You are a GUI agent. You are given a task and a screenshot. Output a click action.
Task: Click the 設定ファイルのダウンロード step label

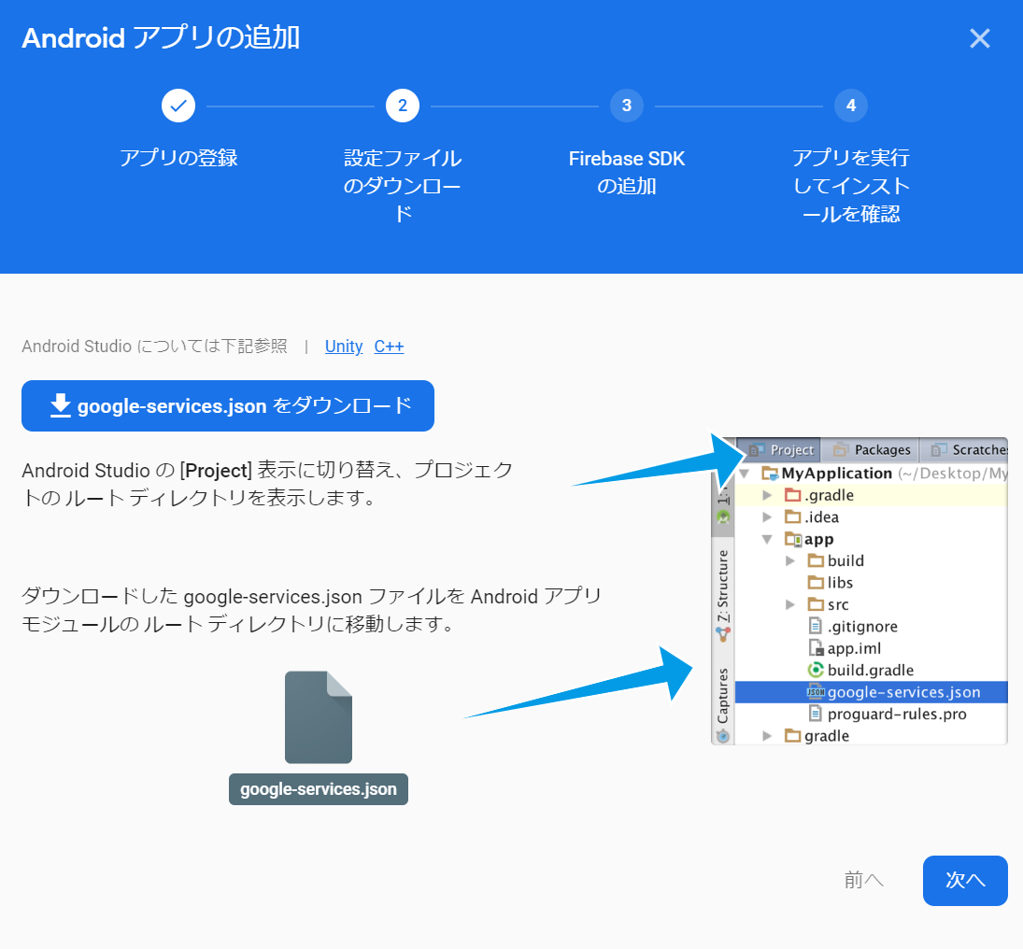[x=403, y=186]
